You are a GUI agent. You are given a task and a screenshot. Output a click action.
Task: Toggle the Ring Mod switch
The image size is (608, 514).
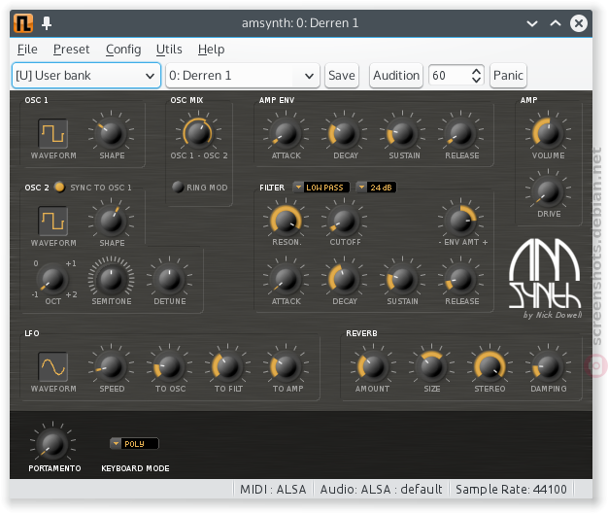pyautogui.click(x=178, y=187)
